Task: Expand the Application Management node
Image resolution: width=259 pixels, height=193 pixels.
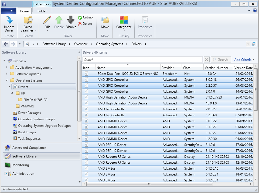Action: click(6, 67)
